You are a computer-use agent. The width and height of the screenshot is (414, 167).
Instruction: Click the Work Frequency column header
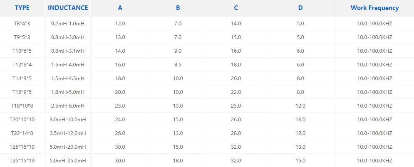coord(374,8)
